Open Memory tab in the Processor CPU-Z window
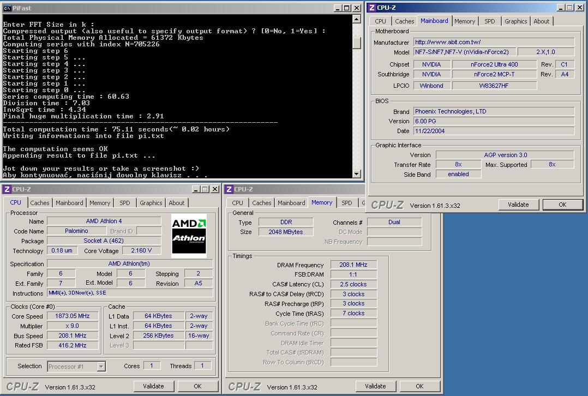The height and width of the screenshot is (396, 588). pos(100,203)
